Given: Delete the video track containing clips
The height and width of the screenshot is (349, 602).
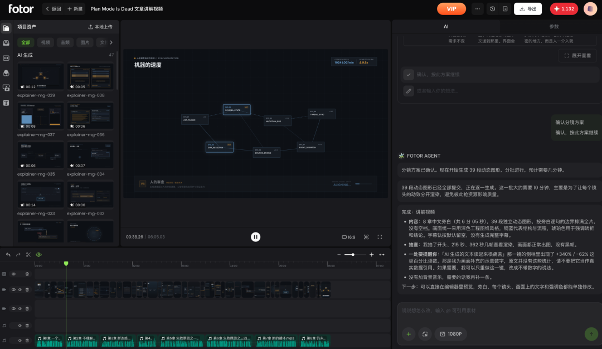Looking at the screenshot, I should (x=27, y=289).
